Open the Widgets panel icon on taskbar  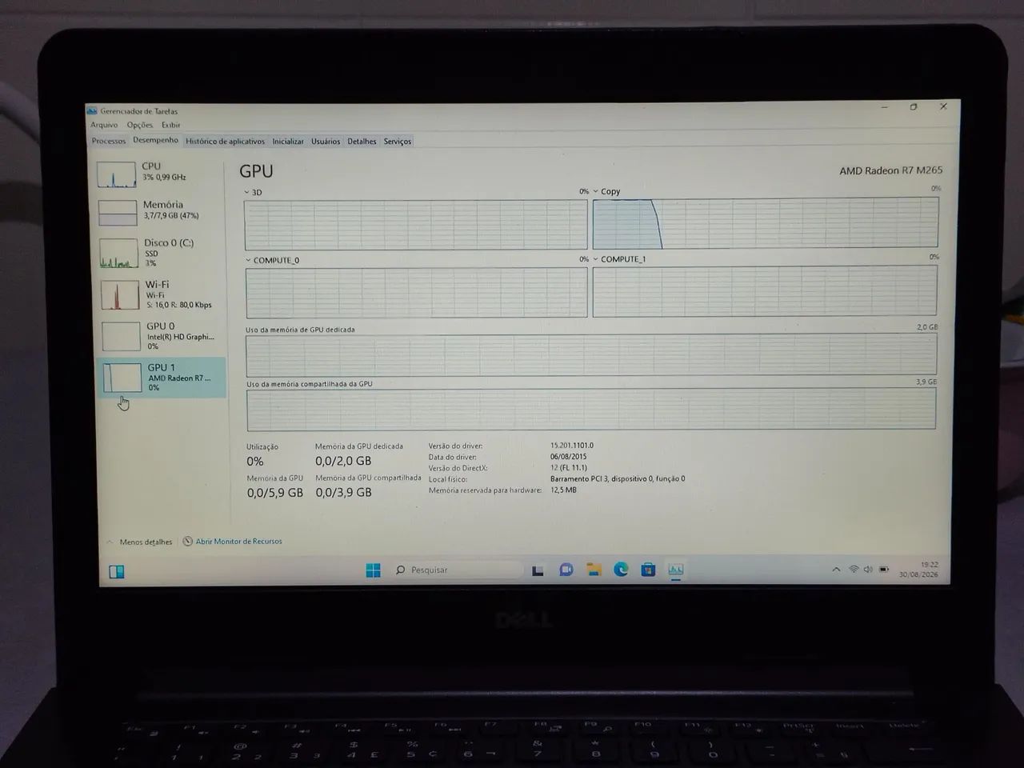tap(117, 571)
